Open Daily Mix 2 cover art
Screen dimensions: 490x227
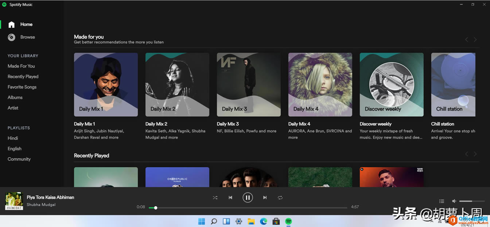177,84
